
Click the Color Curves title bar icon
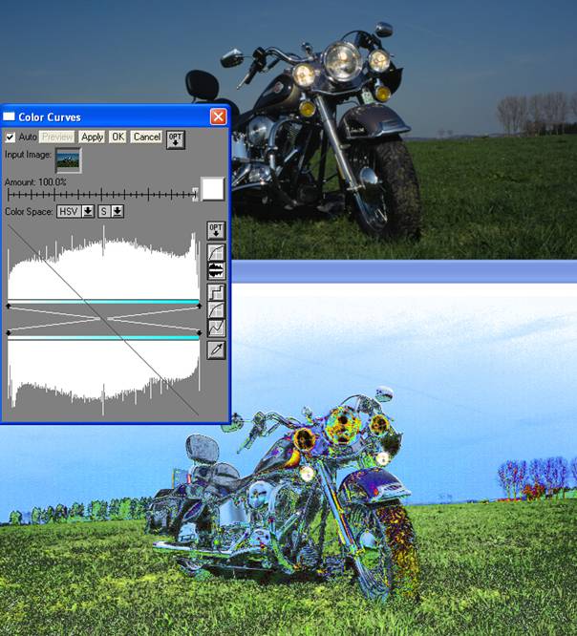coord(9,117)
